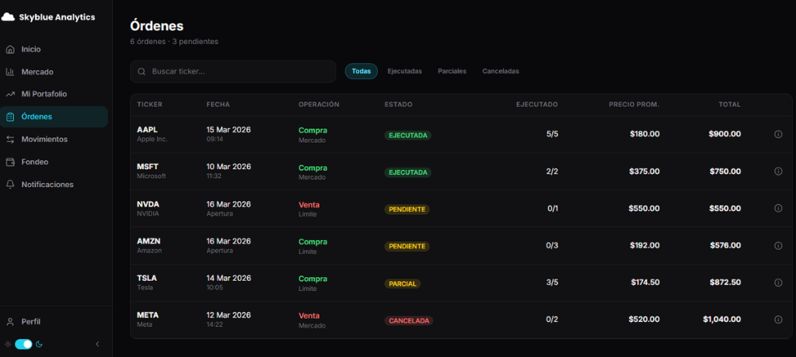The image size is (796, 357).
Task: Open Perfil from the sidebar
Action: point(54,322)
